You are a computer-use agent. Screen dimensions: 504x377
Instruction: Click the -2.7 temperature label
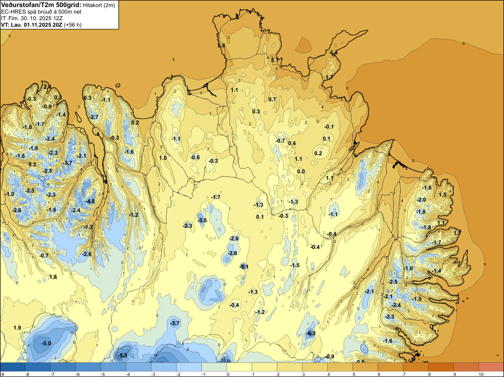(x=94, y=117)
